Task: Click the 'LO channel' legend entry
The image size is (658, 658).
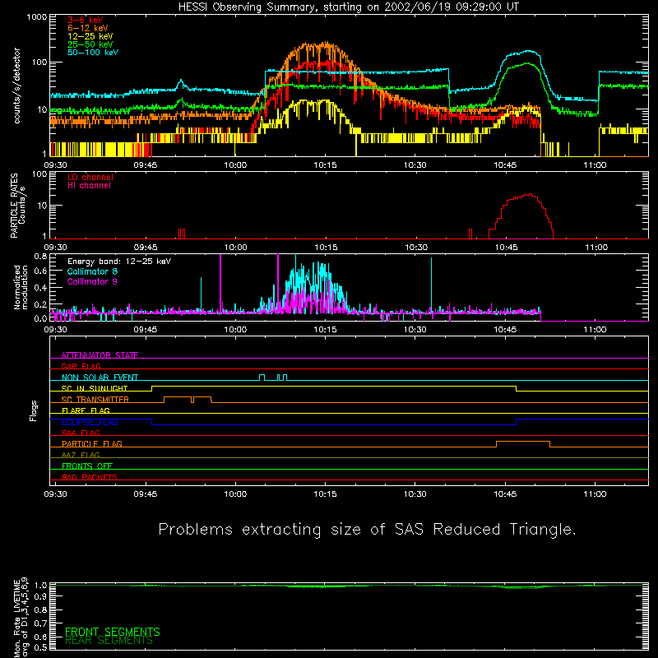Action: click(x=90, y=178)
